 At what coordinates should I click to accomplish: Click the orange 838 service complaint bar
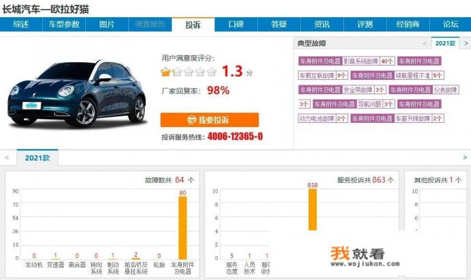[x=313, y=210]
